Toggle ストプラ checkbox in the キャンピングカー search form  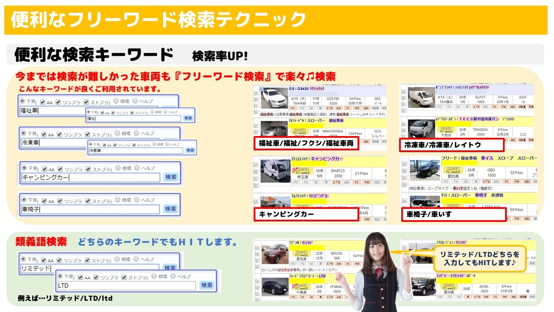pyautogui.click(x=88, y=169)
